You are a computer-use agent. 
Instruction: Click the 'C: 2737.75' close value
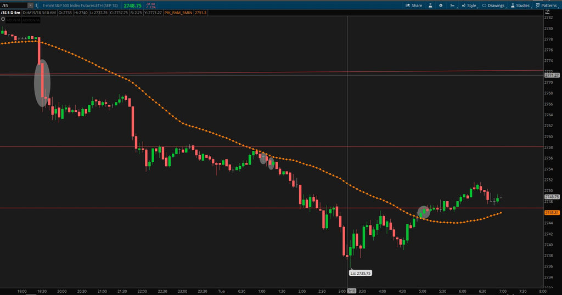click(119, 13)
